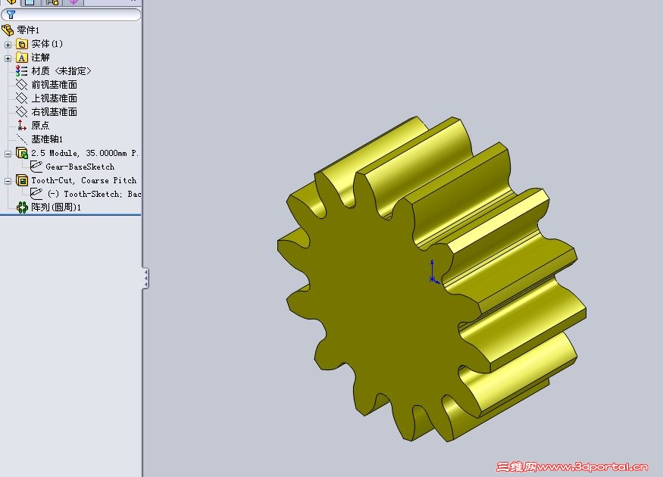Click the 原点 origin icon
The image size is (663, 477).
pyautogui.click(x=21, y=125)
